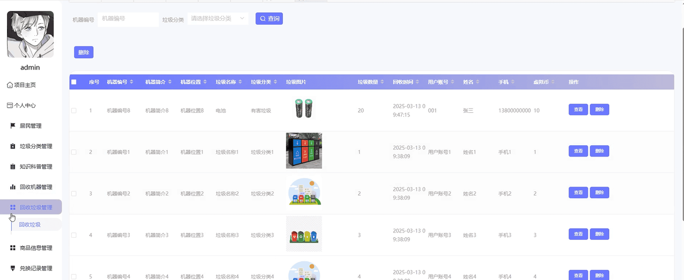Sort by 机器编号 column arrows
Screen dimensions: 684x280
click(x=131, y=82)
